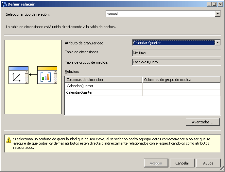Image resolution: width=225 pixels, height=172 pixels.
Task: Click the Tabla de grupos de medida label
Action: point(87,62)
